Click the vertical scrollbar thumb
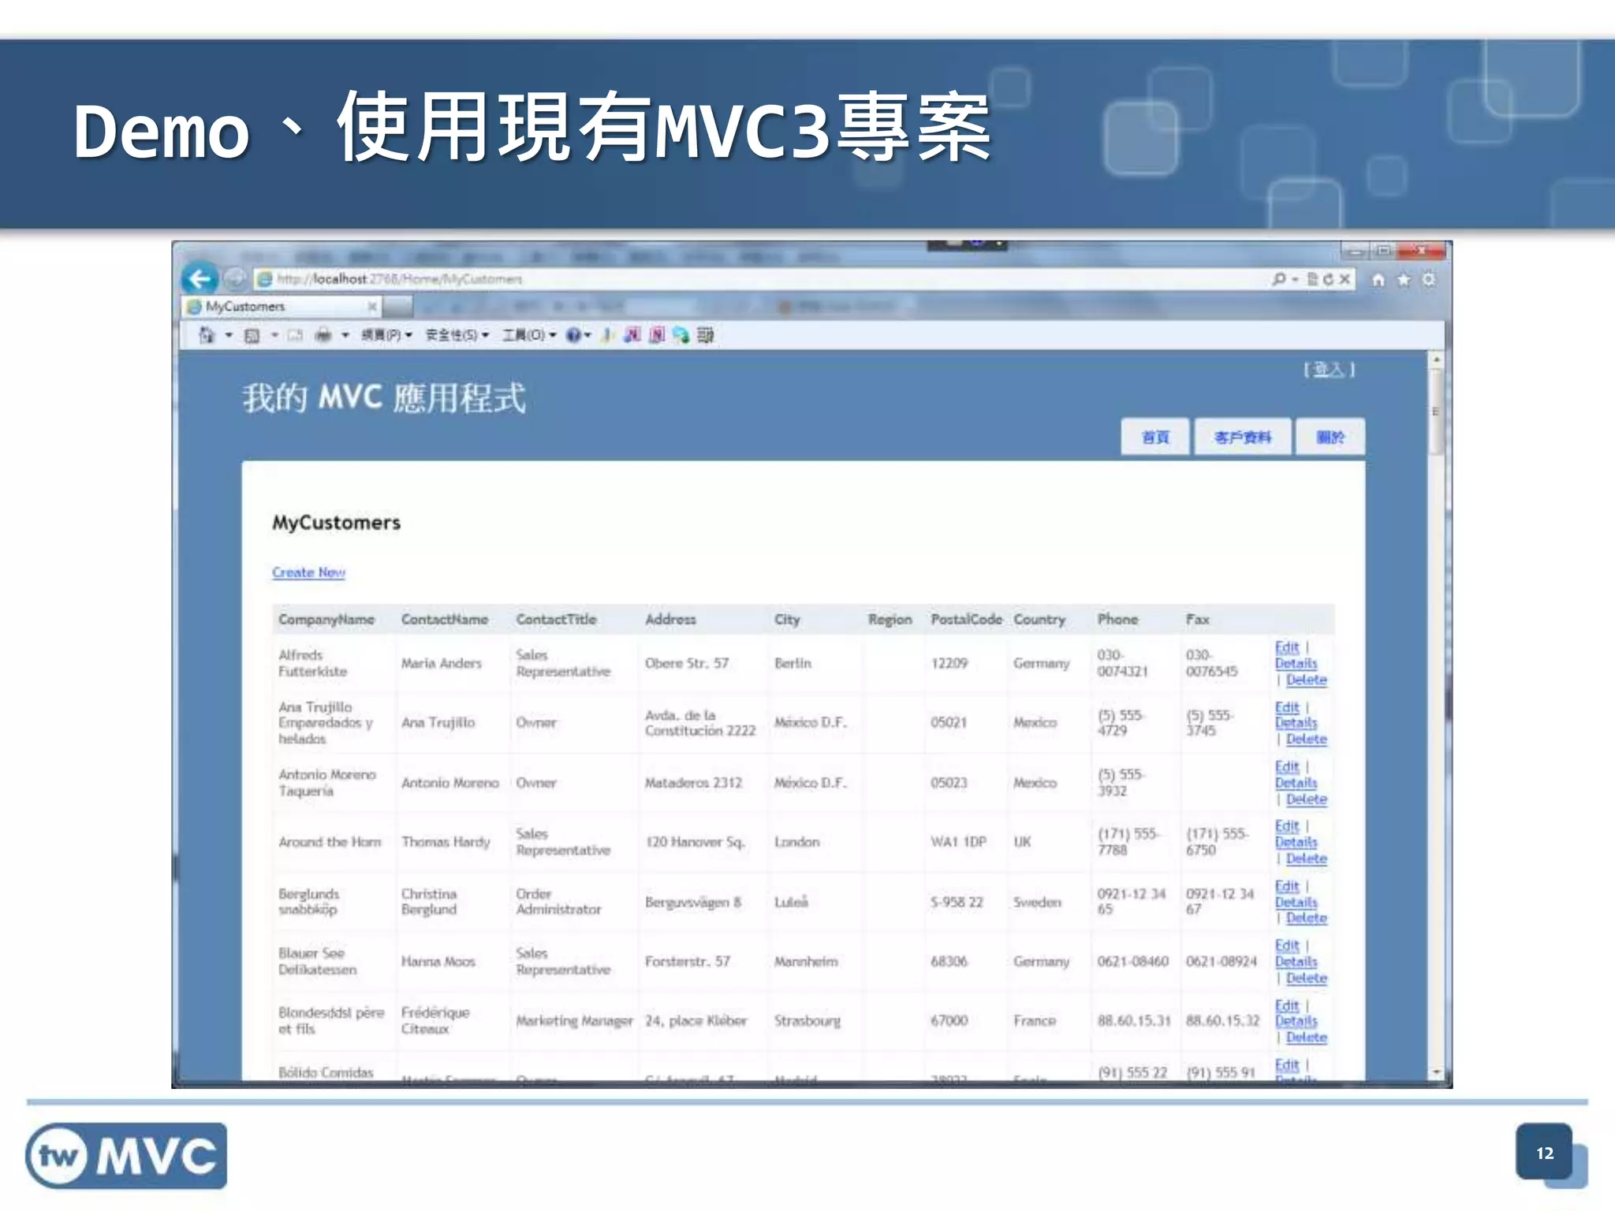The image size is (1615, 1211). coord(1436,412)
